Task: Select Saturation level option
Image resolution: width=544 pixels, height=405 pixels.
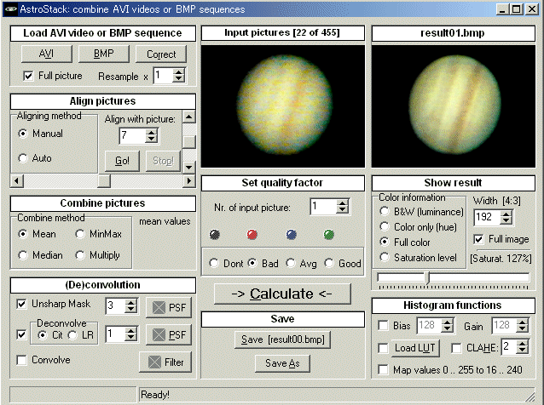Action: (x=385, y=257)
